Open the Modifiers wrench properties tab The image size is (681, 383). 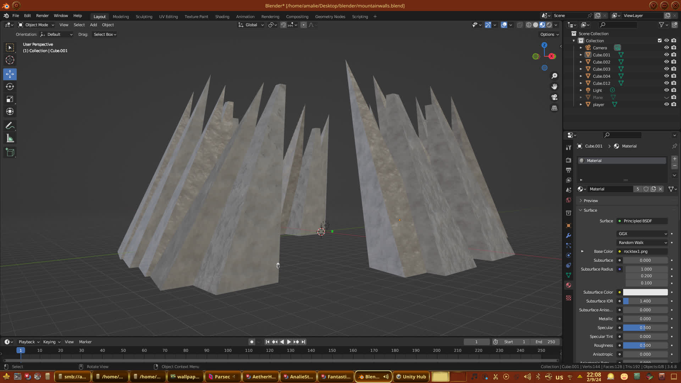569,235
